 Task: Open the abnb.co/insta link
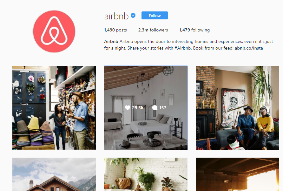click(249, 48)
